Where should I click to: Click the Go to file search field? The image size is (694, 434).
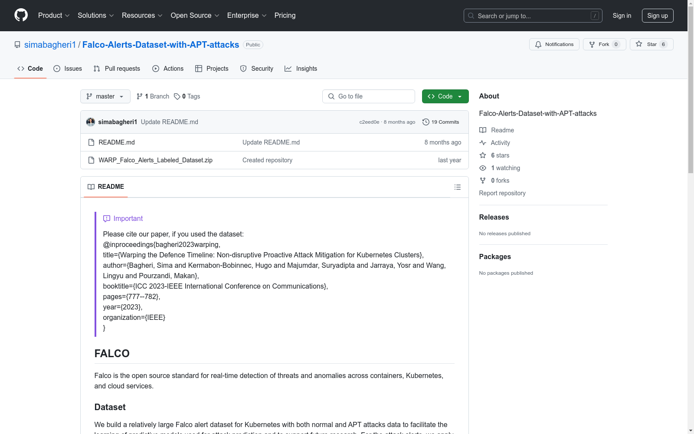tap(369, 96)
